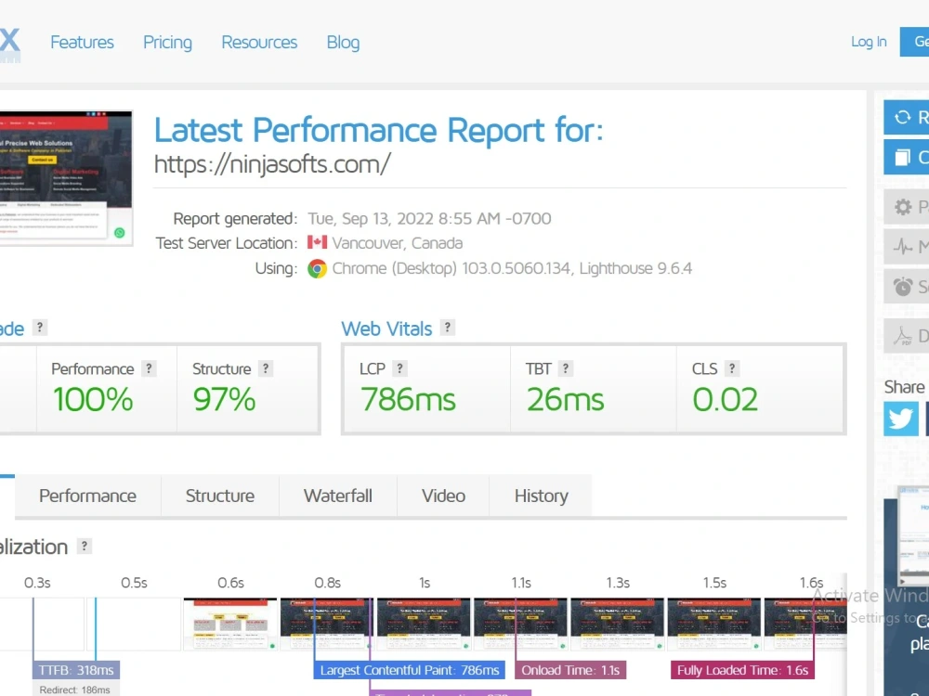Click the Lighthouse 9.6.4 browser version text
The image size is (929, 696).
click(x=635, y=268)
